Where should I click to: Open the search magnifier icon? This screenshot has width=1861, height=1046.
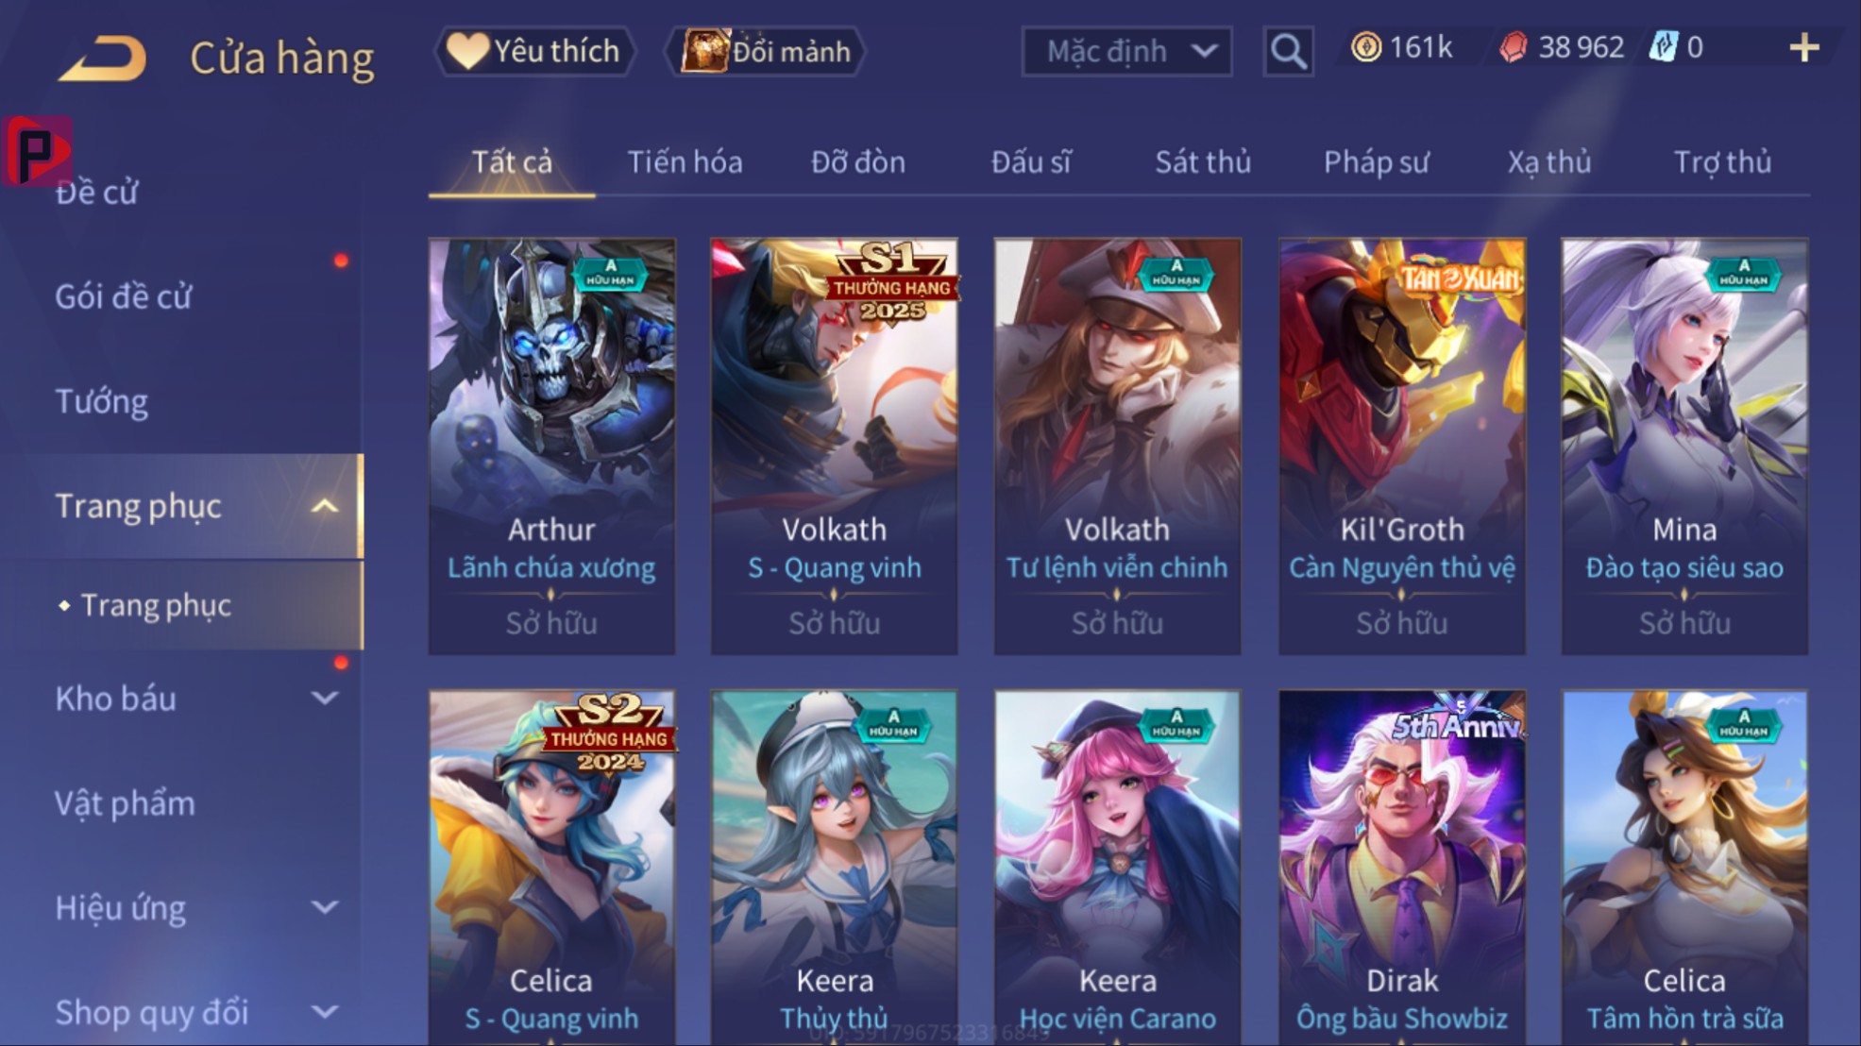click(x=1288, y=51)
